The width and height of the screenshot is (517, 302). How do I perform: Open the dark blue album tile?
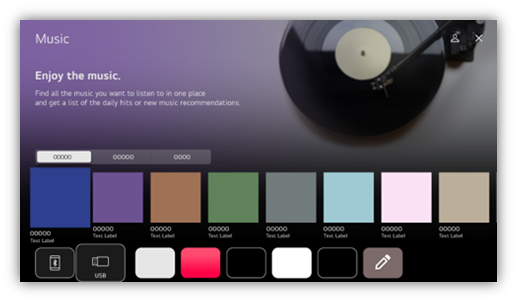60,197
